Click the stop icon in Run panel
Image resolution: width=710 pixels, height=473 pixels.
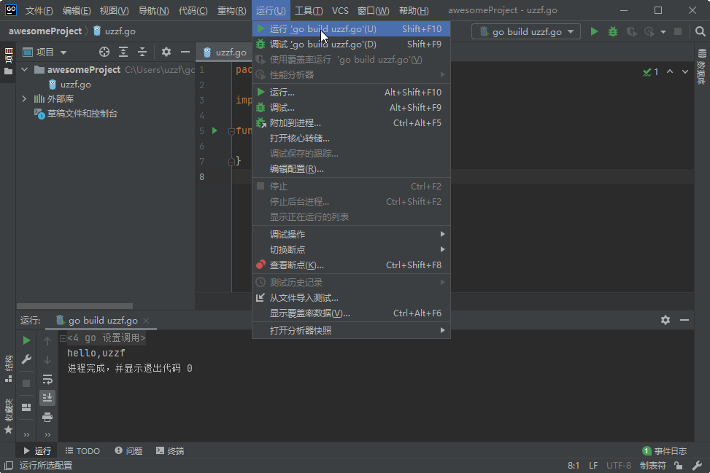click(x=26, y=383)
